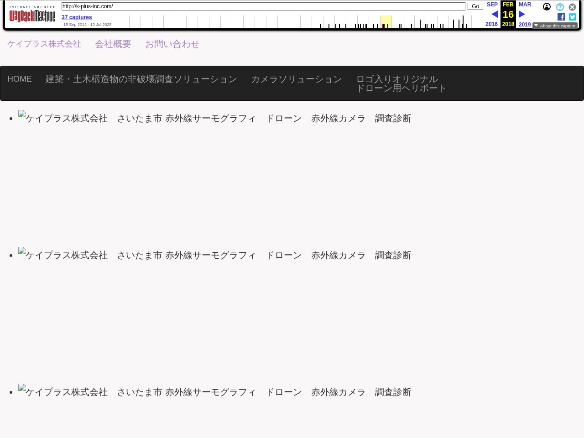Go to next capture arrow
Screen dimensions: 584x438
tap(522, 14)
